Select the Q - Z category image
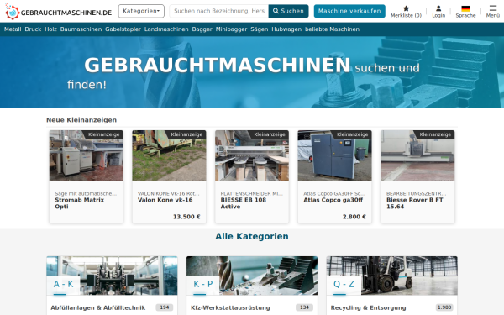 coord(391,276)
